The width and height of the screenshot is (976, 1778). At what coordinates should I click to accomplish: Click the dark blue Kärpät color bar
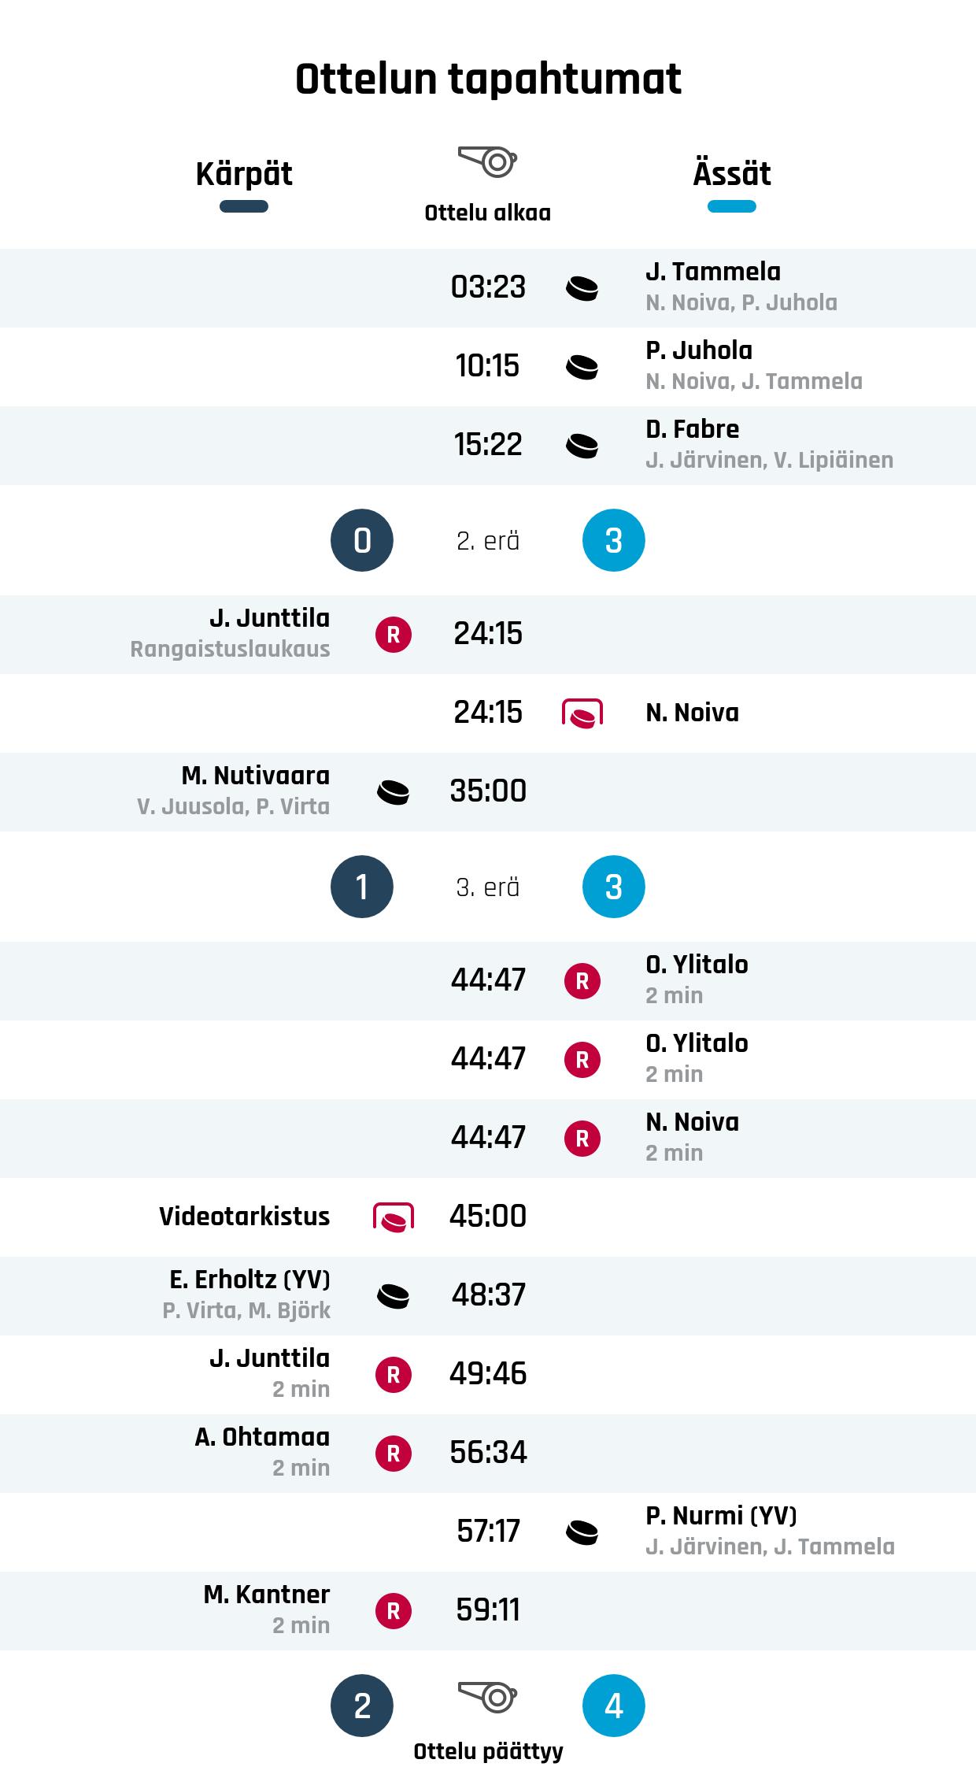point(244,207)
